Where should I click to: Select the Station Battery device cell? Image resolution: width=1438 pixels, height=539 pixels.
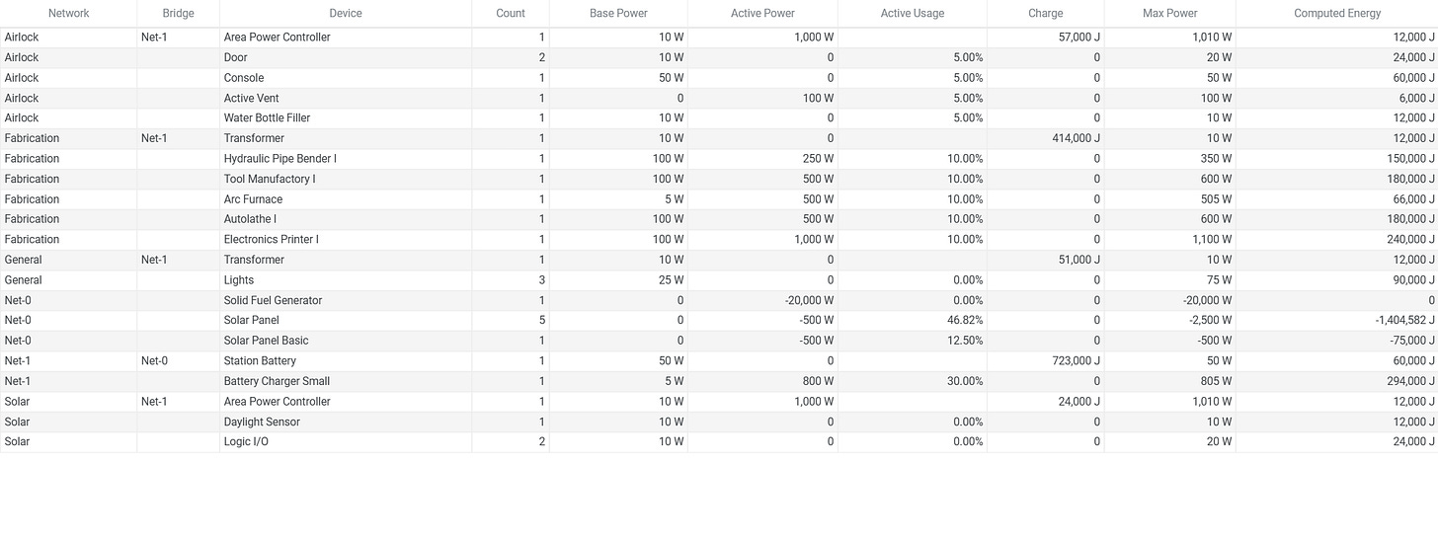tap(346, 361)
